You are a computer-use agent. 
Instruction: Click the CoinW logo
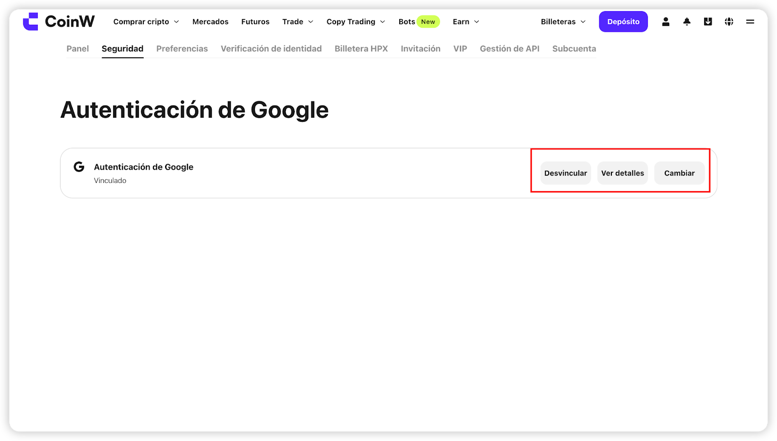(x=59, y=21)
